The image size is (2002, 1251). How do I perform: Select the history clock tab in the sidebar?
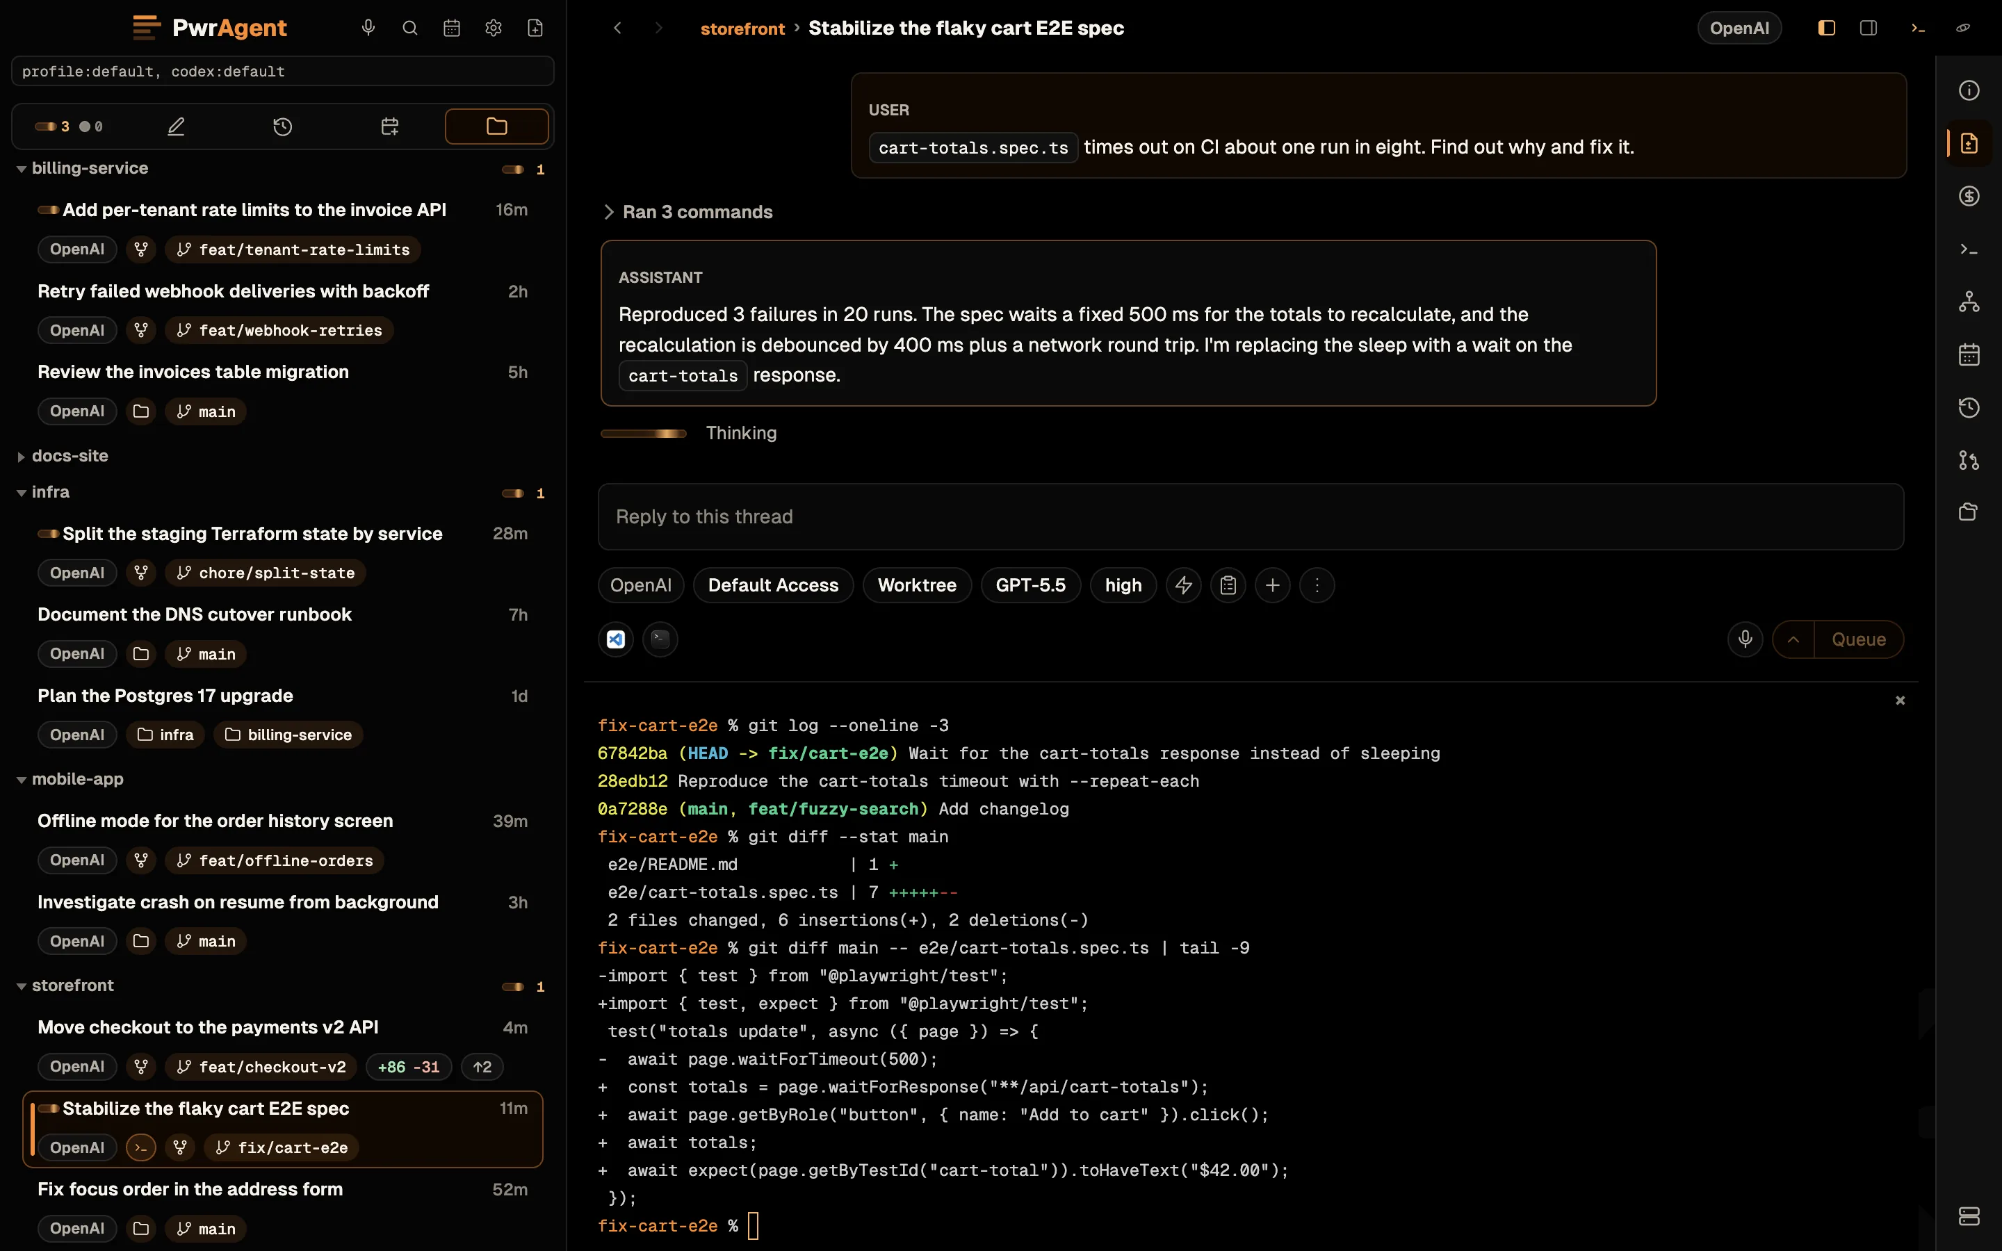pyautogui.click(x=283, y=126)
